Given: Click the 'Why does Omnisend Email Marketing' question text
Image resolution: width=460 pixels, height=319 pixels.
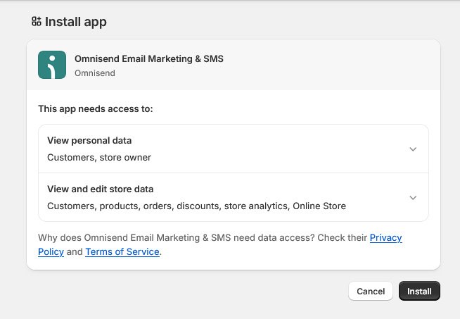Looking at the screenshot, I should 177,237.
